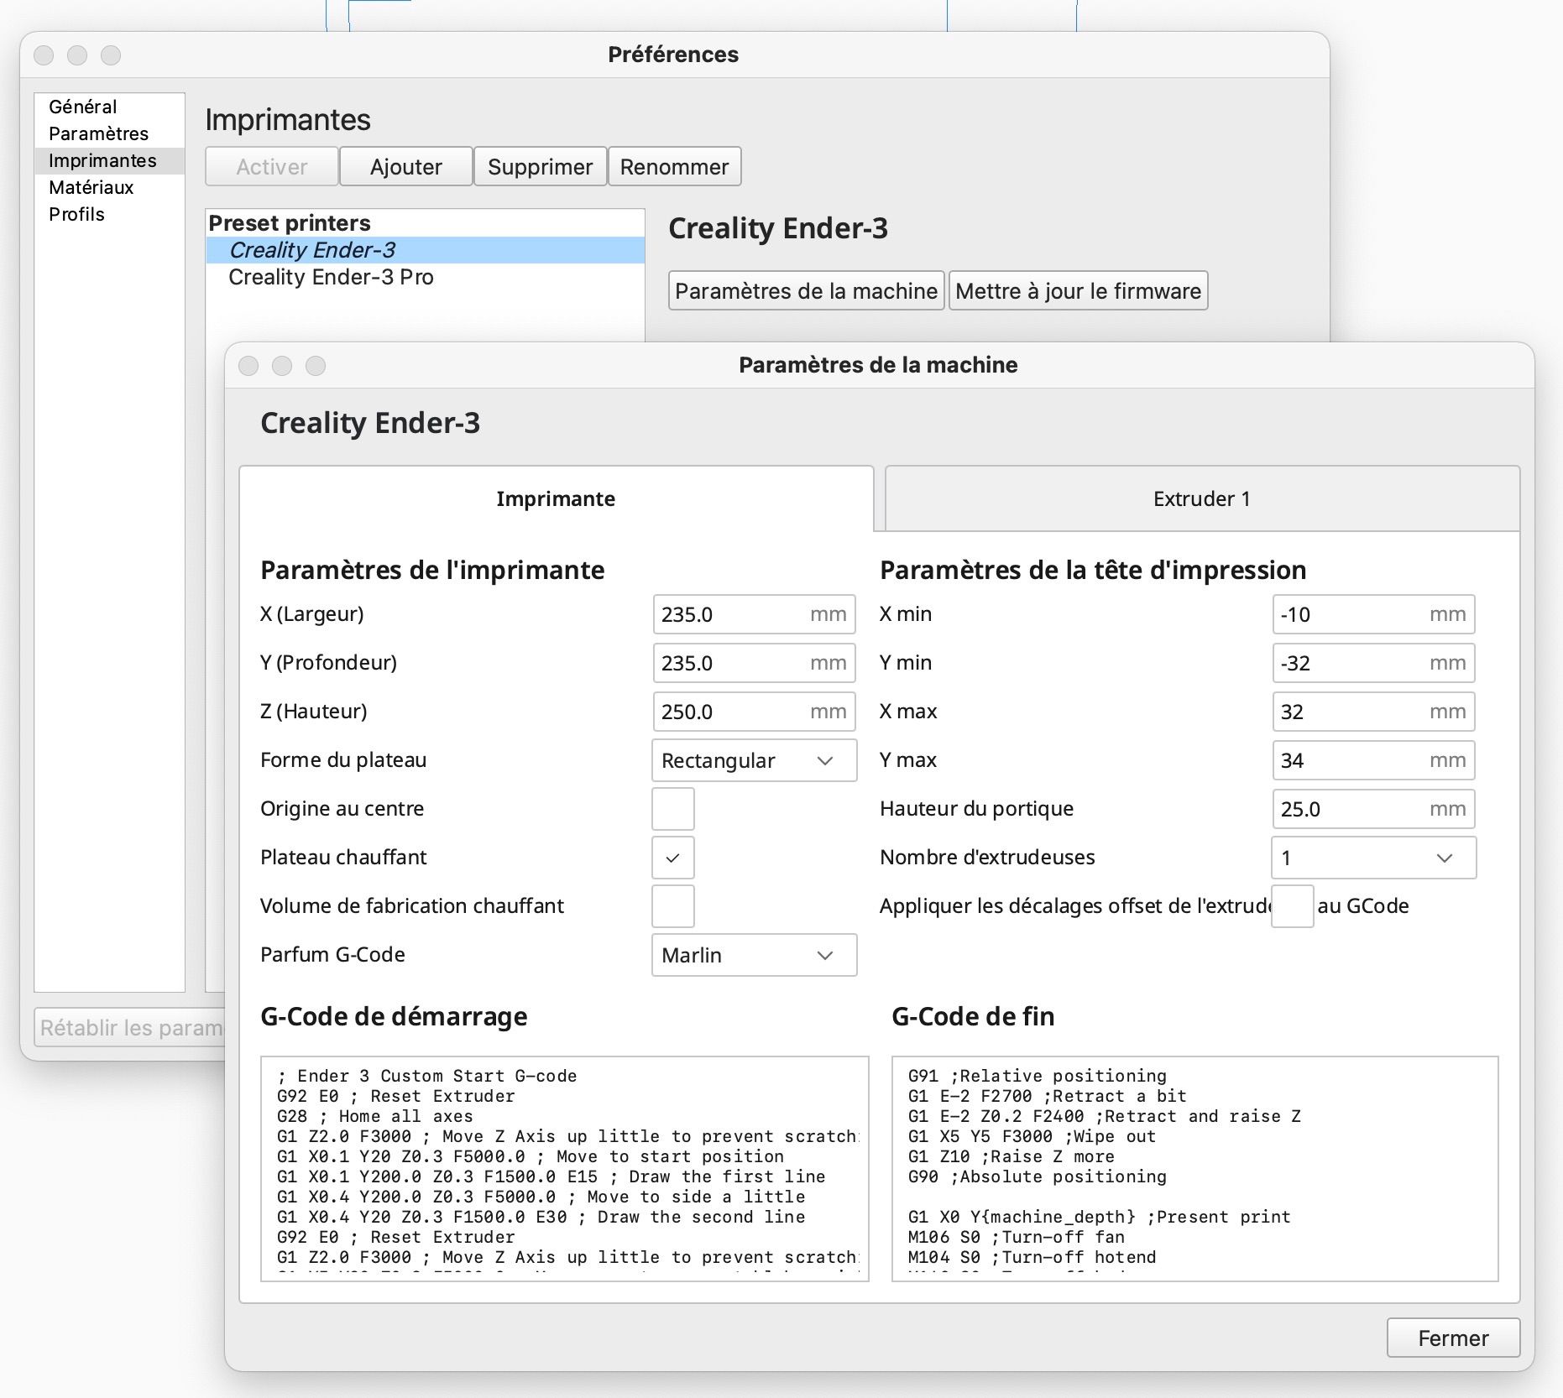This screenshot has width=1563, height=1398.
Task: Uncheck the Plateau chauffant checkbox
Action: (x=672, y=858)
